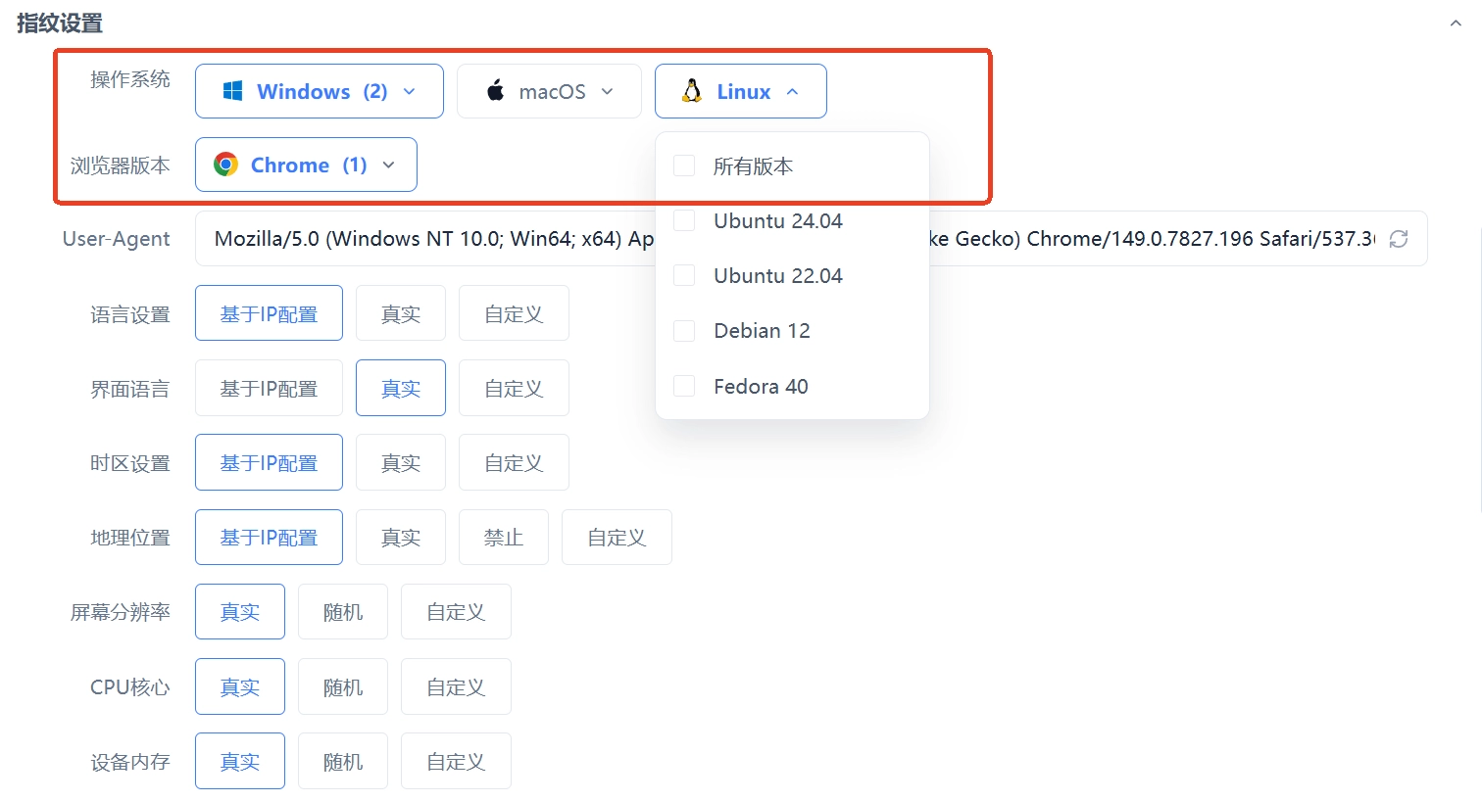Set CPU核心 to 真实
The image size is (1482, 802).
240,686
